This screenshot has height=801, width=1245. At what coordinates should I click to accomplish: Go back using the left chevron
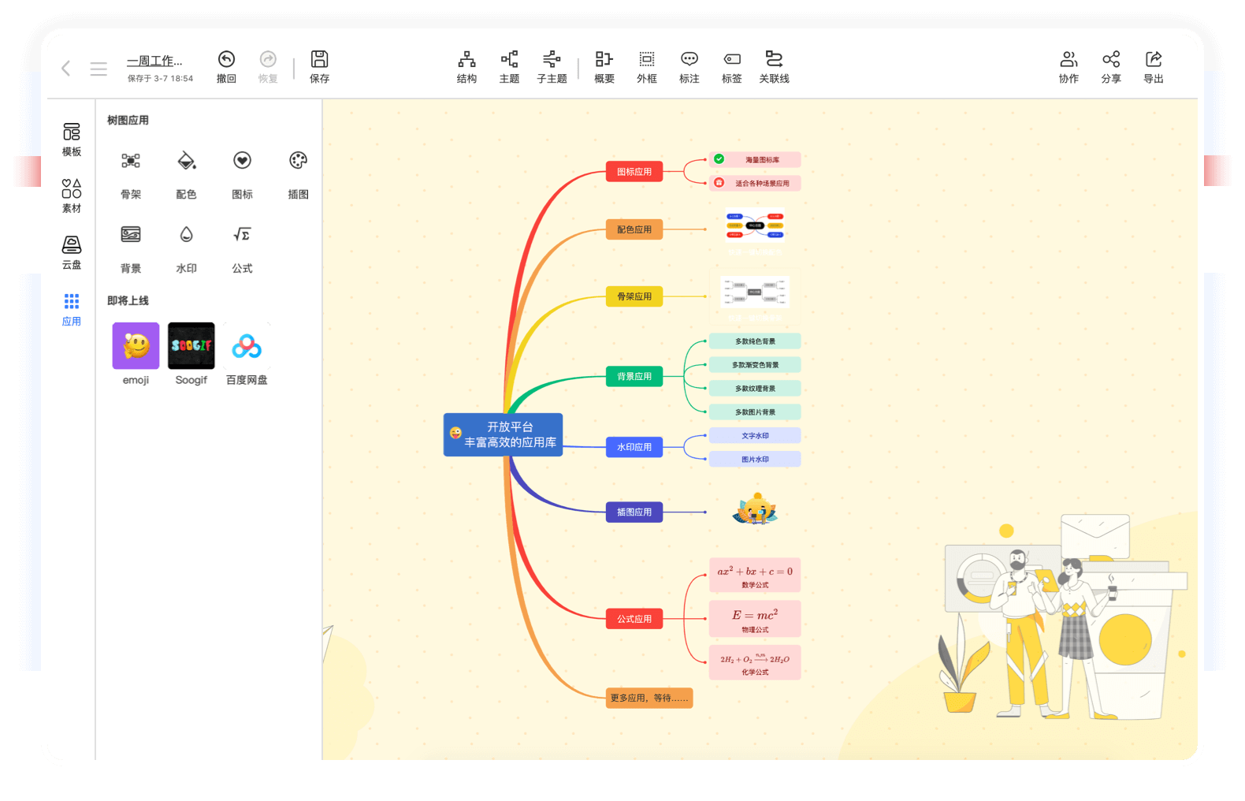(x=66, y=69)
